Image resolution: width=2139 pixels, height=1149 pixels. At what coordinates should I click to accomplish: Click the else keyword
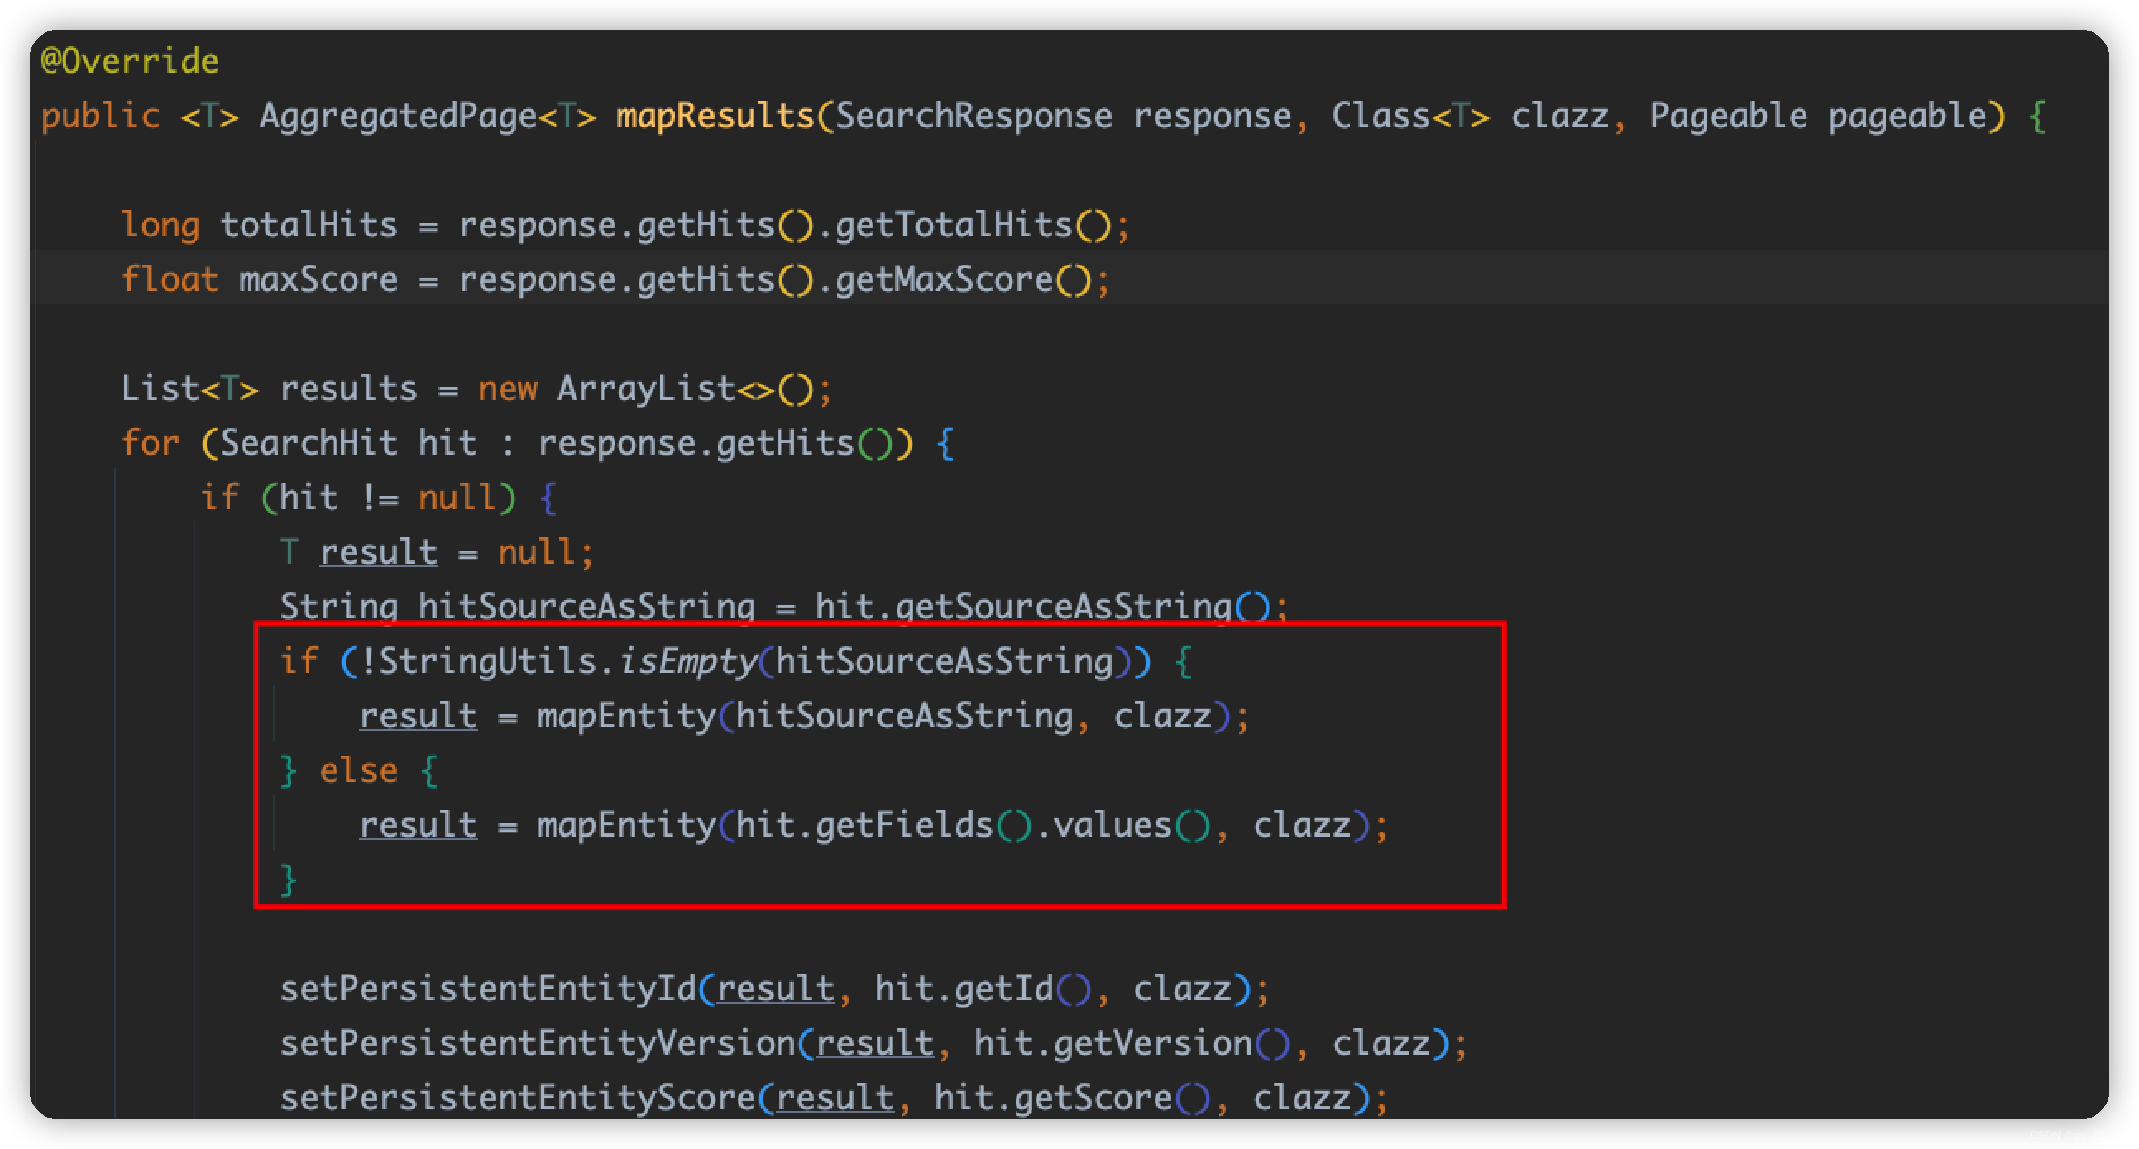[x=358, y=770]
